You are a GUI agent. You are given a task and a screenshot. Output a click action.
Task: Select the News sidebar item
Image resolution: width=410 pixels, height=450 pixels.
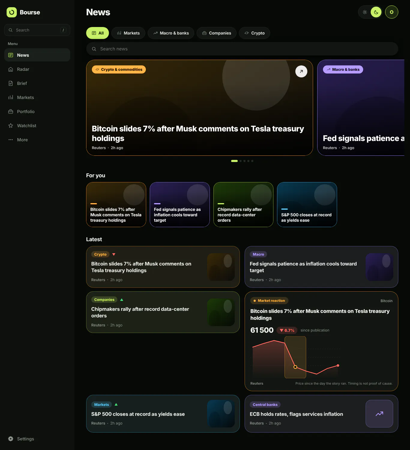(37, 55)
